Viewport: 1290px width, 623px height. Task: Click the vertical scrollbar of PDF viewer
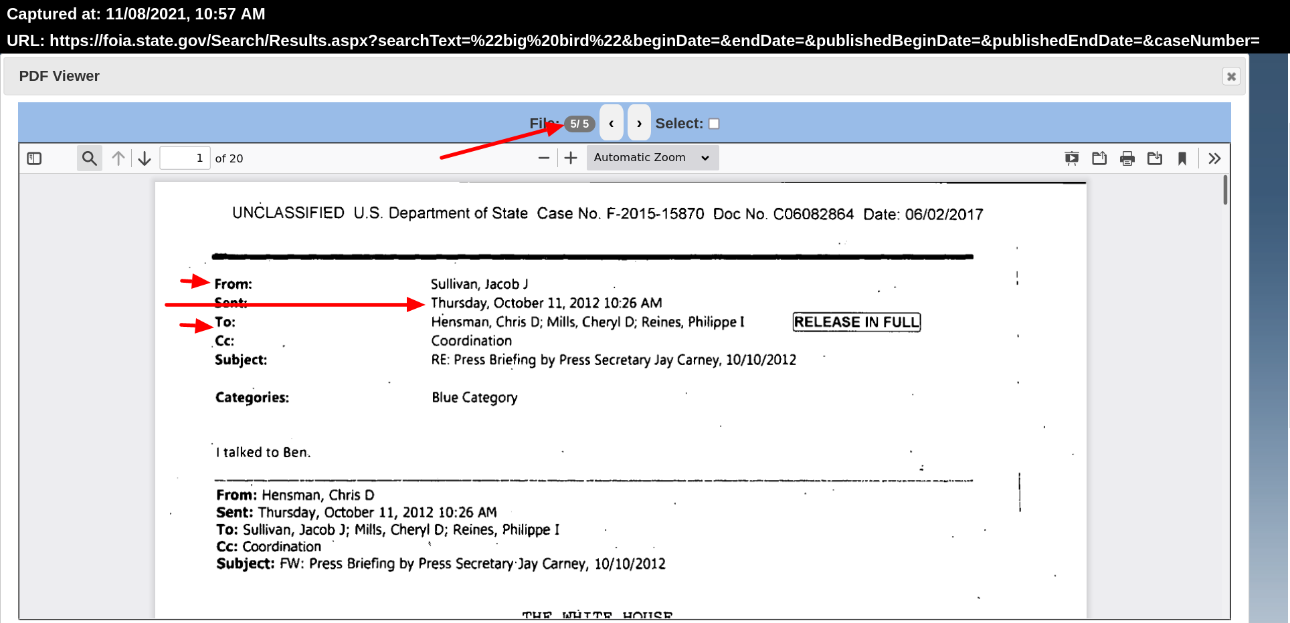point(1225,190)
